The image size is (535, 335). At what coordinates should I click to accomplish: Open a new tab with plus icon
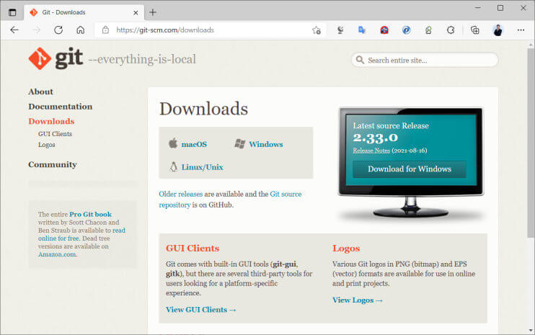[x=153, y=13]
